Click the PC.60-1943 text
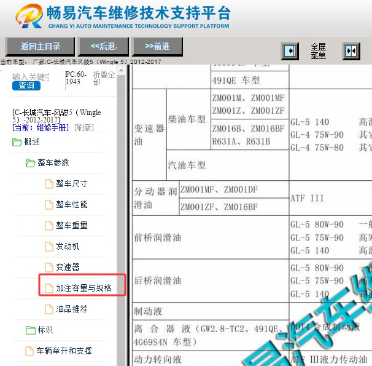372x366 pixels. coord(76,78)
